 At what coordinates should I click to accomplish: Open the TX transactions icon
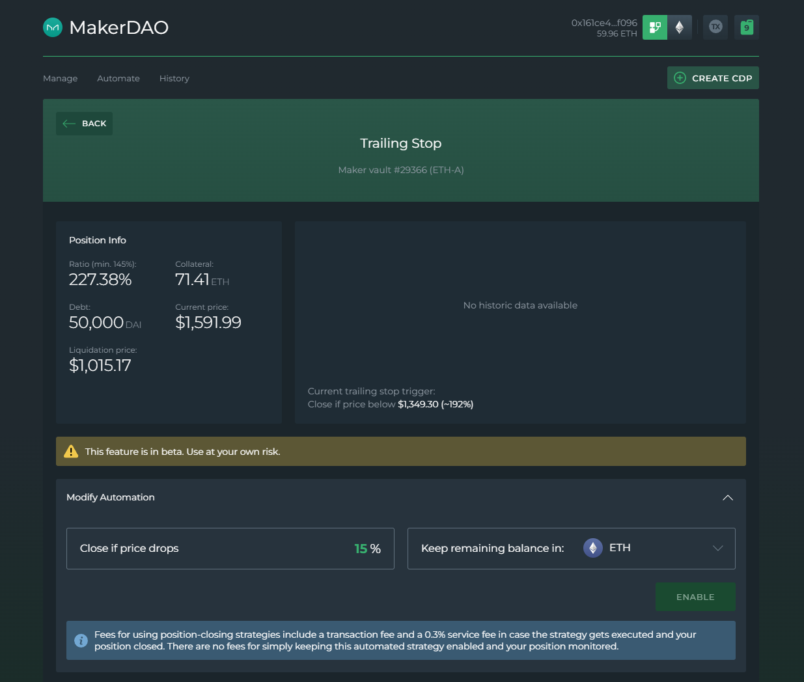click(x=715, y=27)
